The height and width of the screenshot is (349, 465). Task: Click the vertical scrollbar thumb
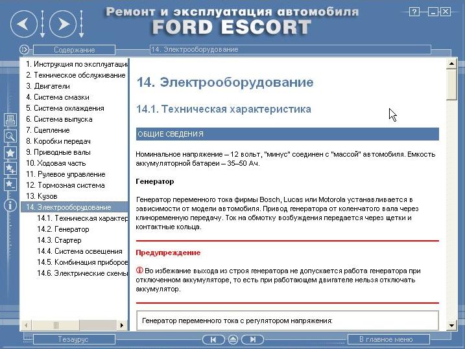click(451, 85)
